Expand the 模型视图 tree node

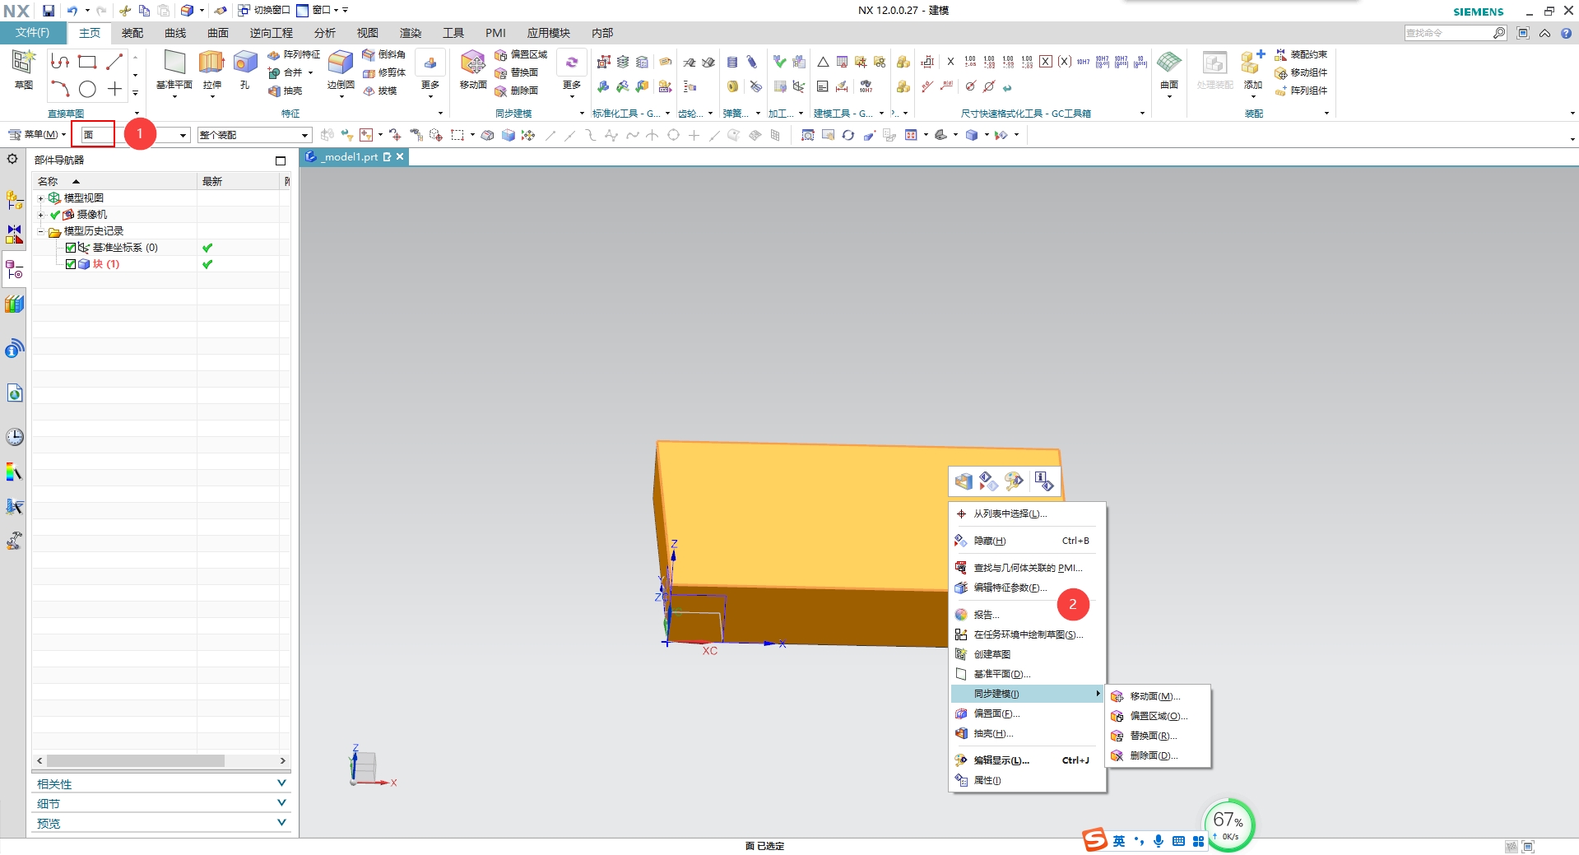(x=40, y=197)
